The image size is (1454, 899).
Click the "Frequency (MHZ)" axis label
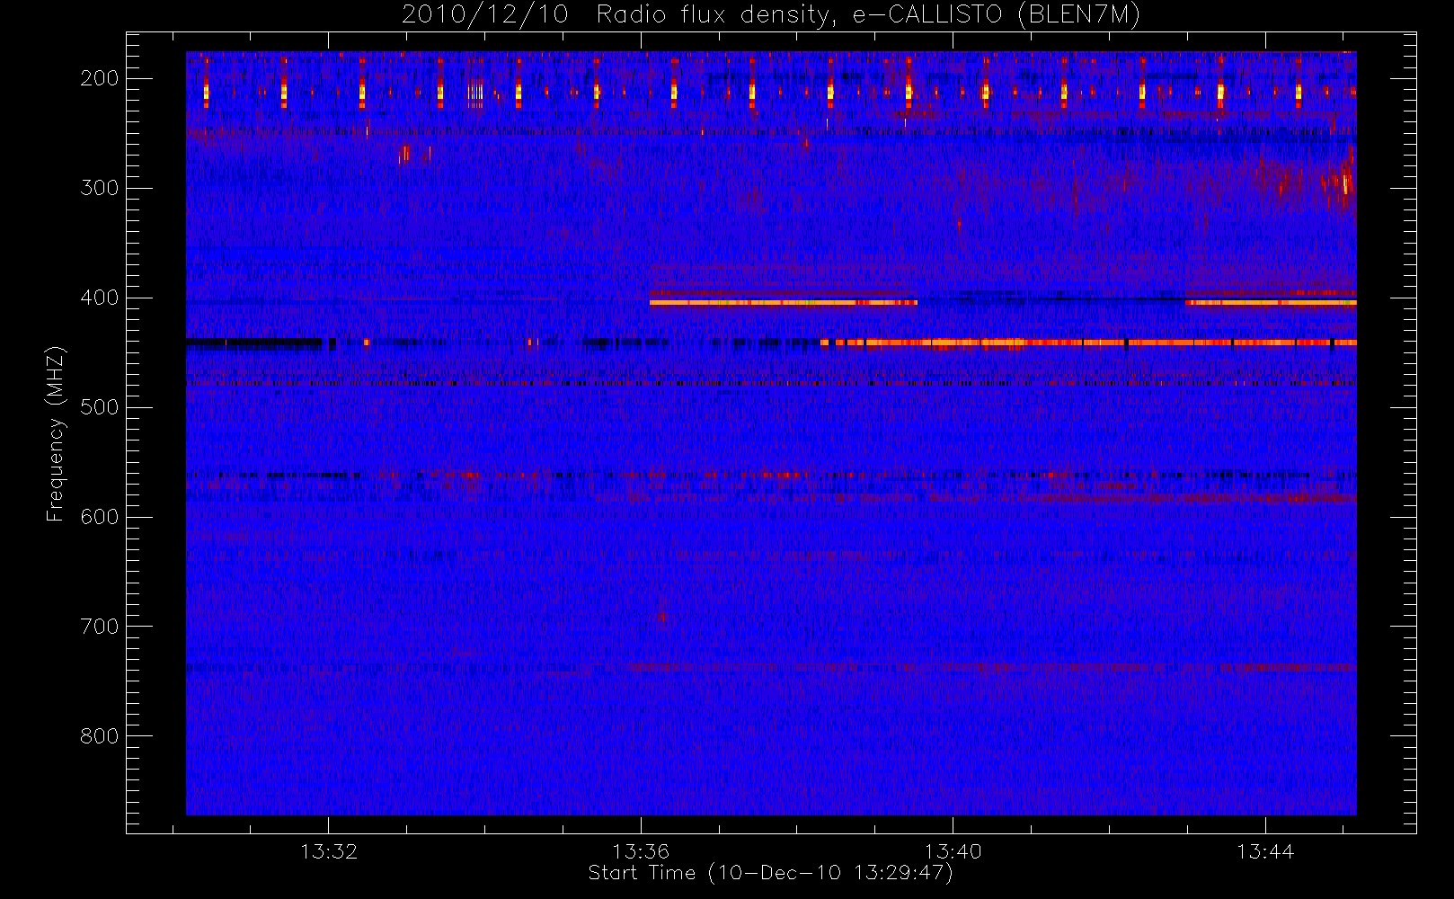point(56,433)
